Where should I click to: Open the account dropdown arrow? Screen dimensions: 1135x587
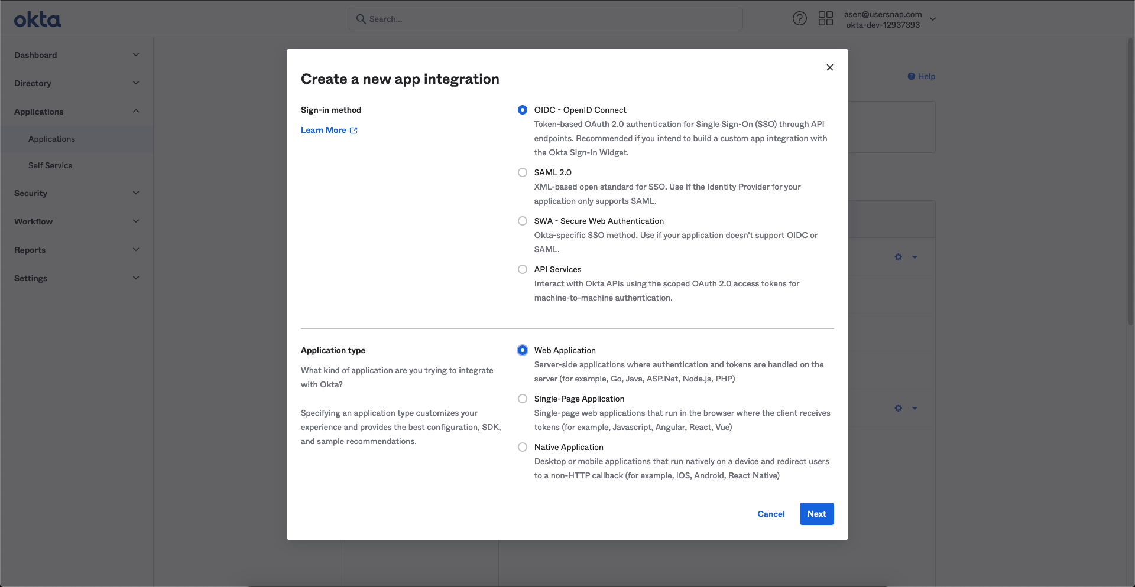pos(933,19)
